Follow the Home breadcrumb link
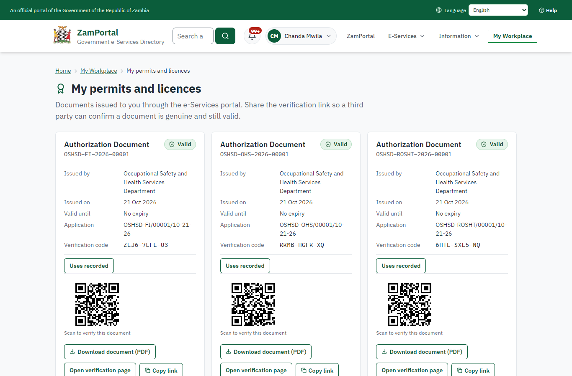This screenshot has width=572, height=376. pyautogui.click(x=63, y=71)
